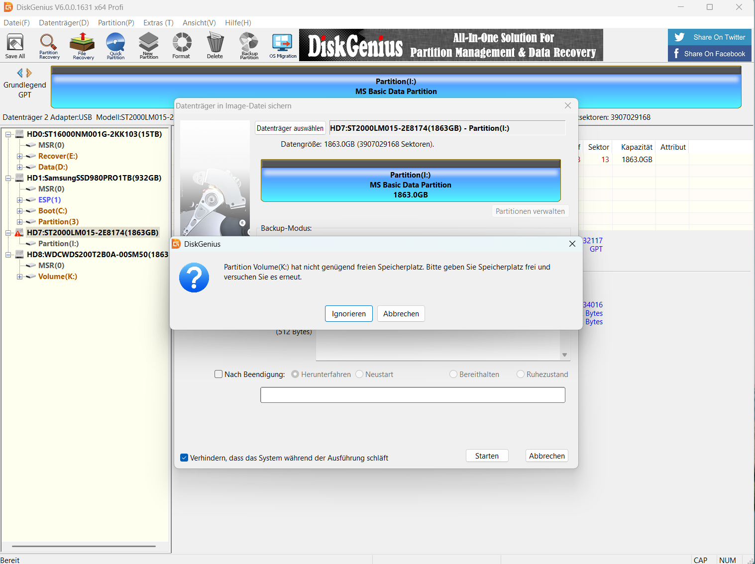Click the HD1 Samsung SSD disk icon

pyautogui.click(x=19, y=178)
